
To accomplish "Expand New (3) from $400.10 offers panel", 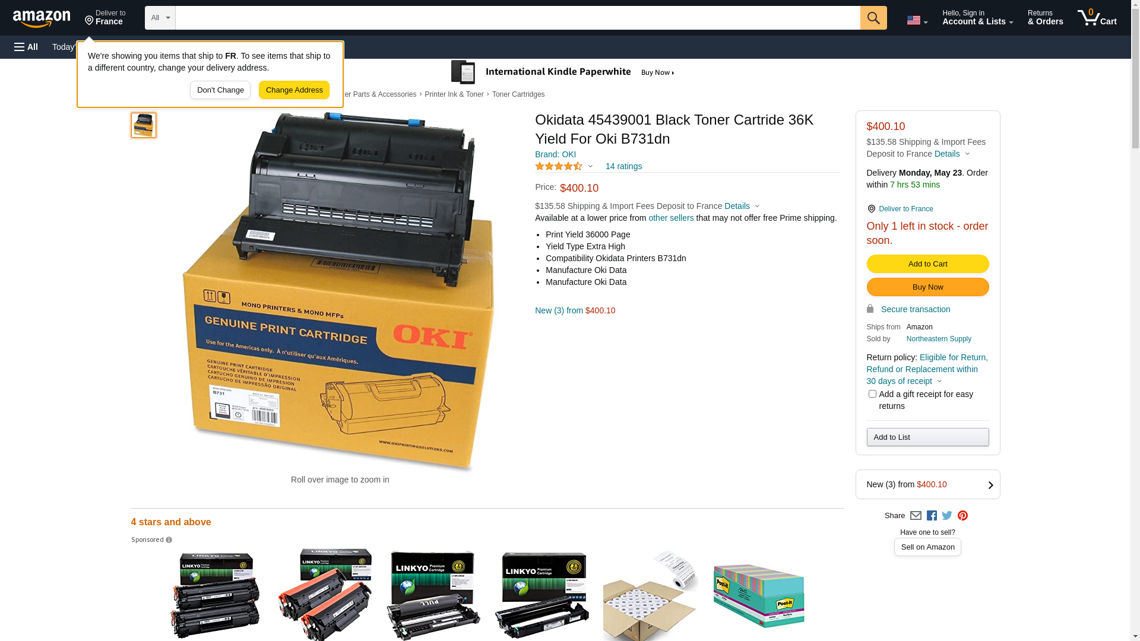I will 928,484.
